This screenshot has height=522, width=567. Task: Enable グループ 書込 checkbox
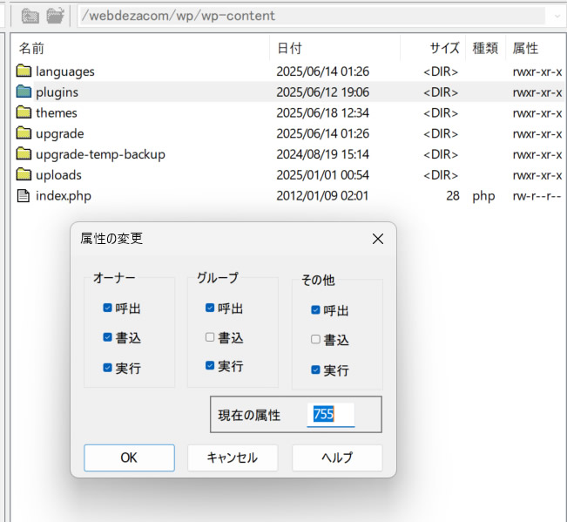point(210,337)
